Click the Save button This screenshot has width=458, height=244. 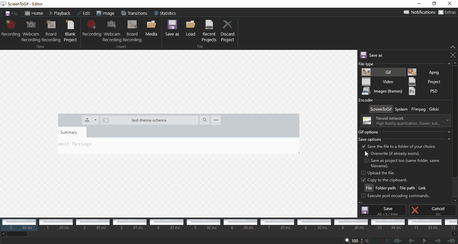click(383, 210)
